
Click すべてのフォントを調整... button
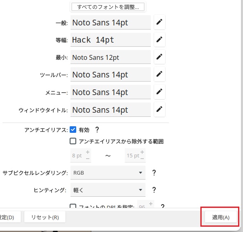tap(108, 7)
